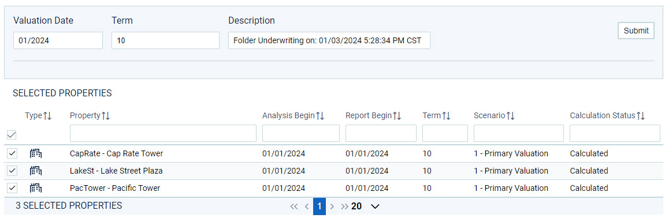Sort by Term column arrows
665x218 pixels.
point(446,115)
